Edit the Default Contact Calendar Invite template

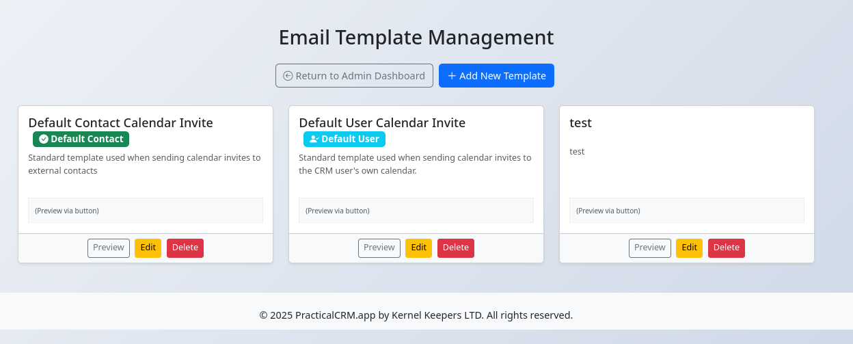[148, 248]
